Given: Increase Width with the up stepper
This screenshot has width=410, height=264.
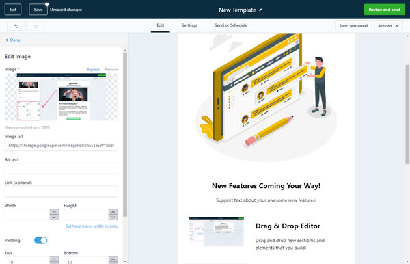Looking at the screenshot, I should point(54,211).
